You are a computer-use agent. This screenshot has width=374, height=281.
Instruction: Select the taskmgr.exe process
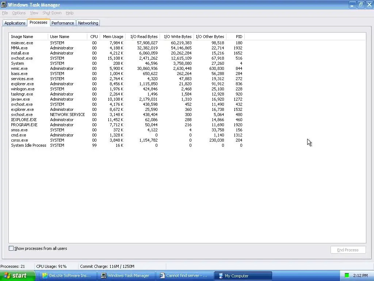click(127, 94)
